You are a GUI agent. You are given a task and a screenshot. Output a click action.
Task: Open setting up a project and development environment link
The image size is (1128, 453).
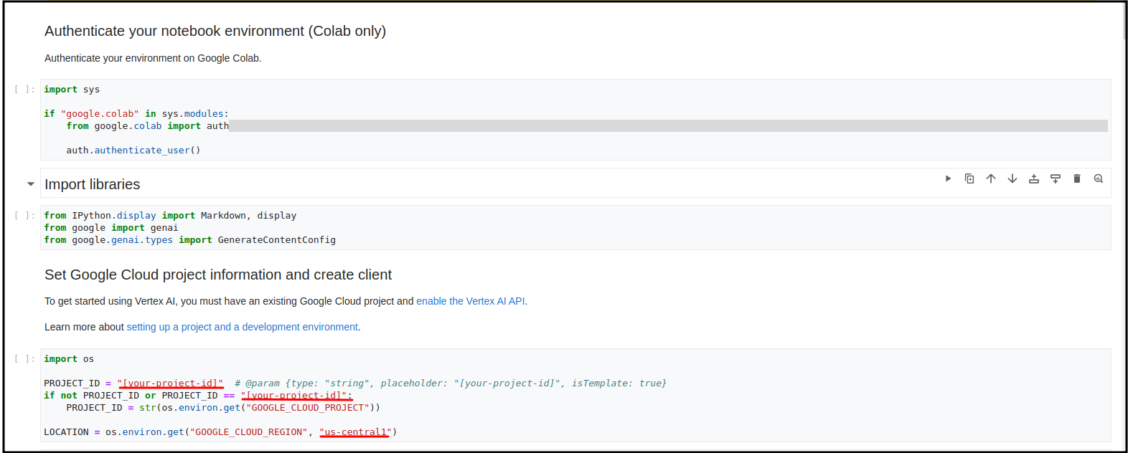point(243,327)
